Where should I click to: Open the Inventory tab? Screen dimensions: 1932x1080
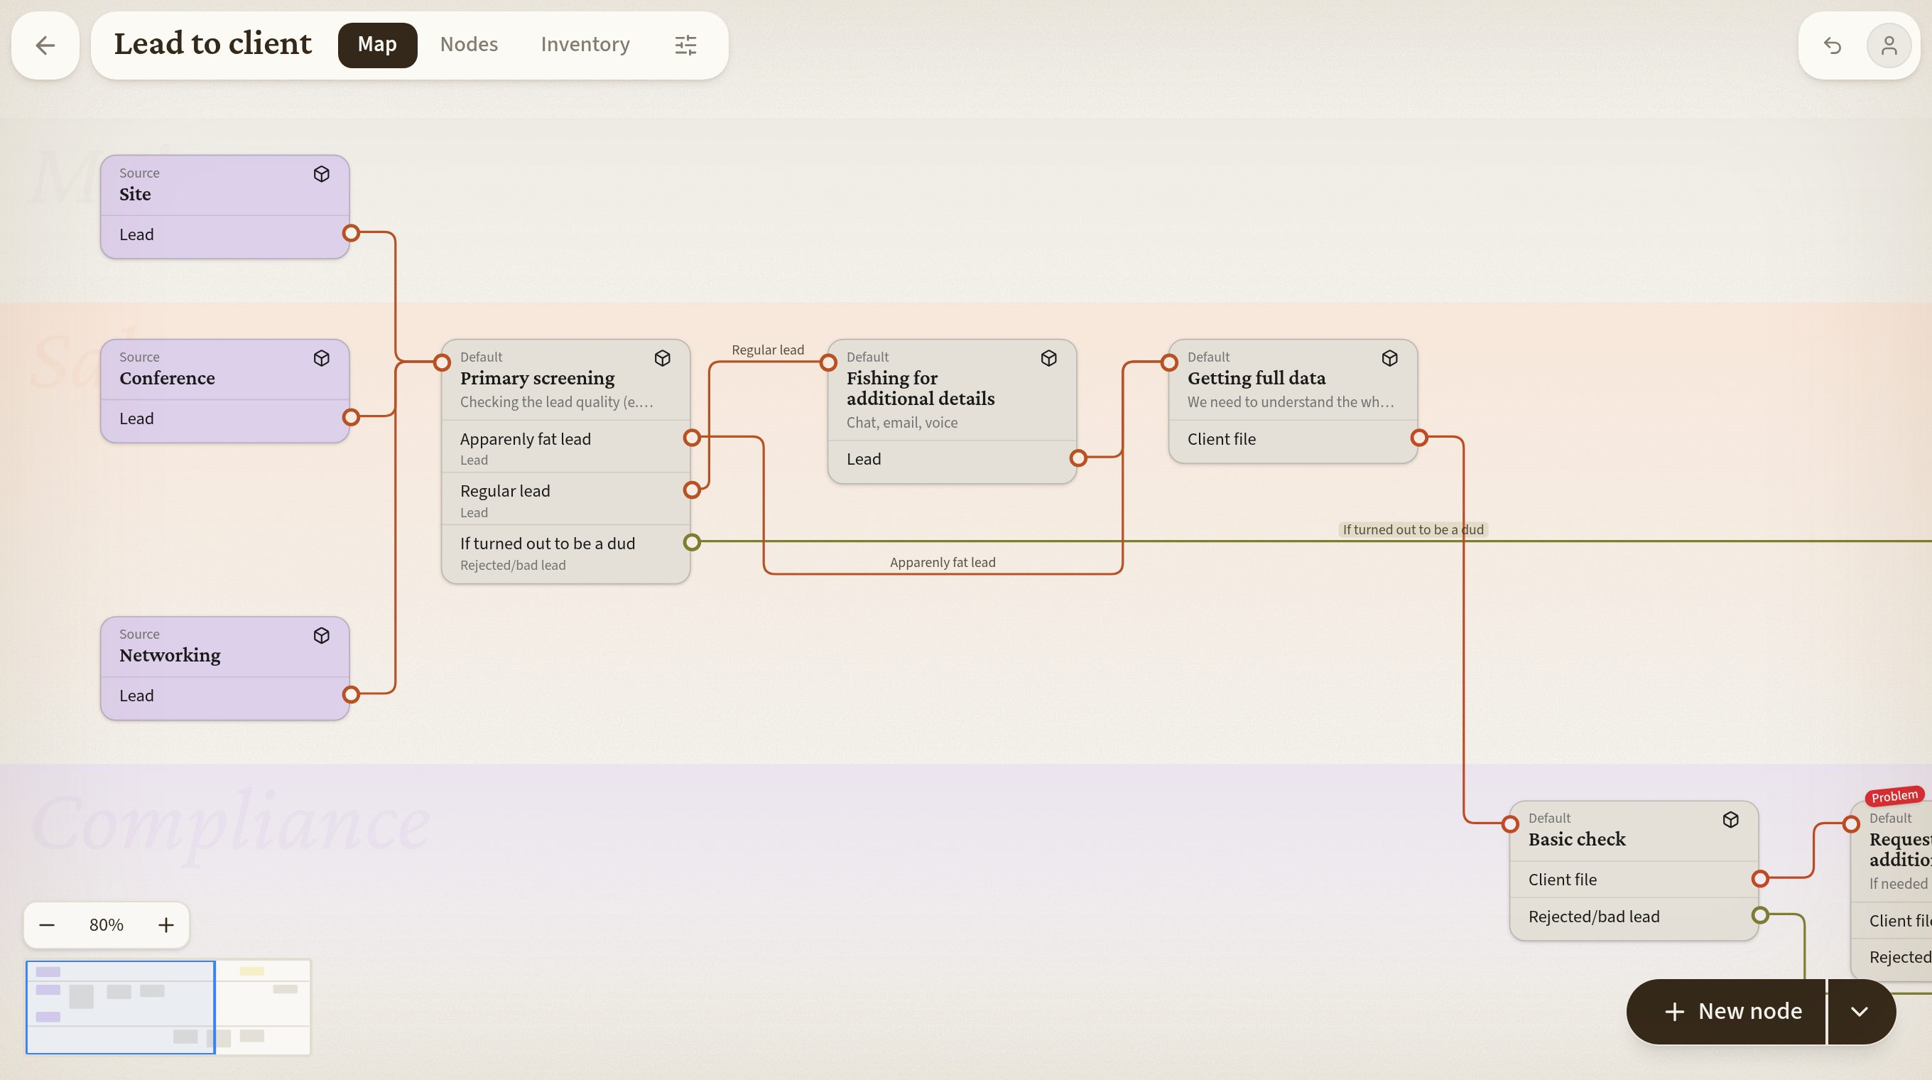click(x=585, y=45)
